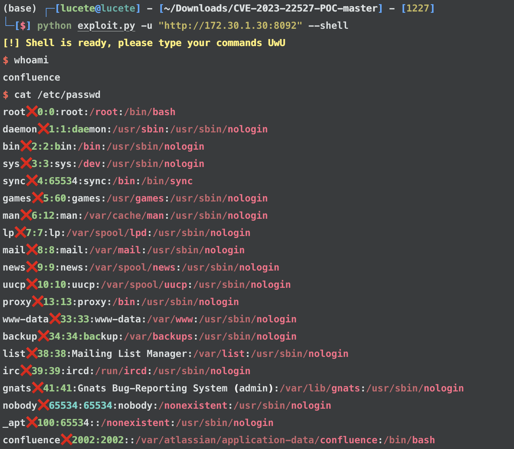
Task: Click 13:13 on the proxy line
Action: tap(57, 302)
